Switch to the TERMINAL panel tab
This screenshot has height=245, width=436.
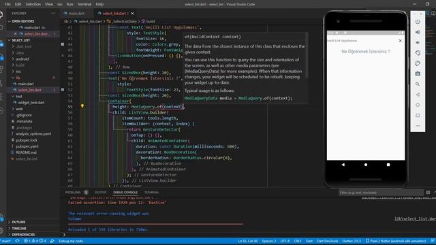pyautogui.click(x=151, y=192)
